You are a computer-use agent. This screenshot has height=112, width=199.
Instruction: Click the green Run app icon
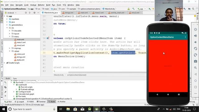pos(150,9)
